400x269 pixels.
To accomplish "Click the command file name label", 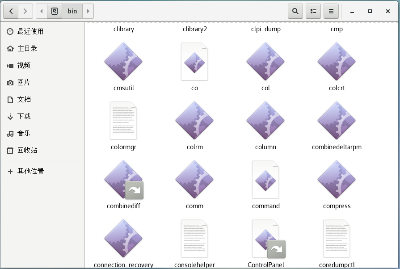I will (x=265, y=206).
